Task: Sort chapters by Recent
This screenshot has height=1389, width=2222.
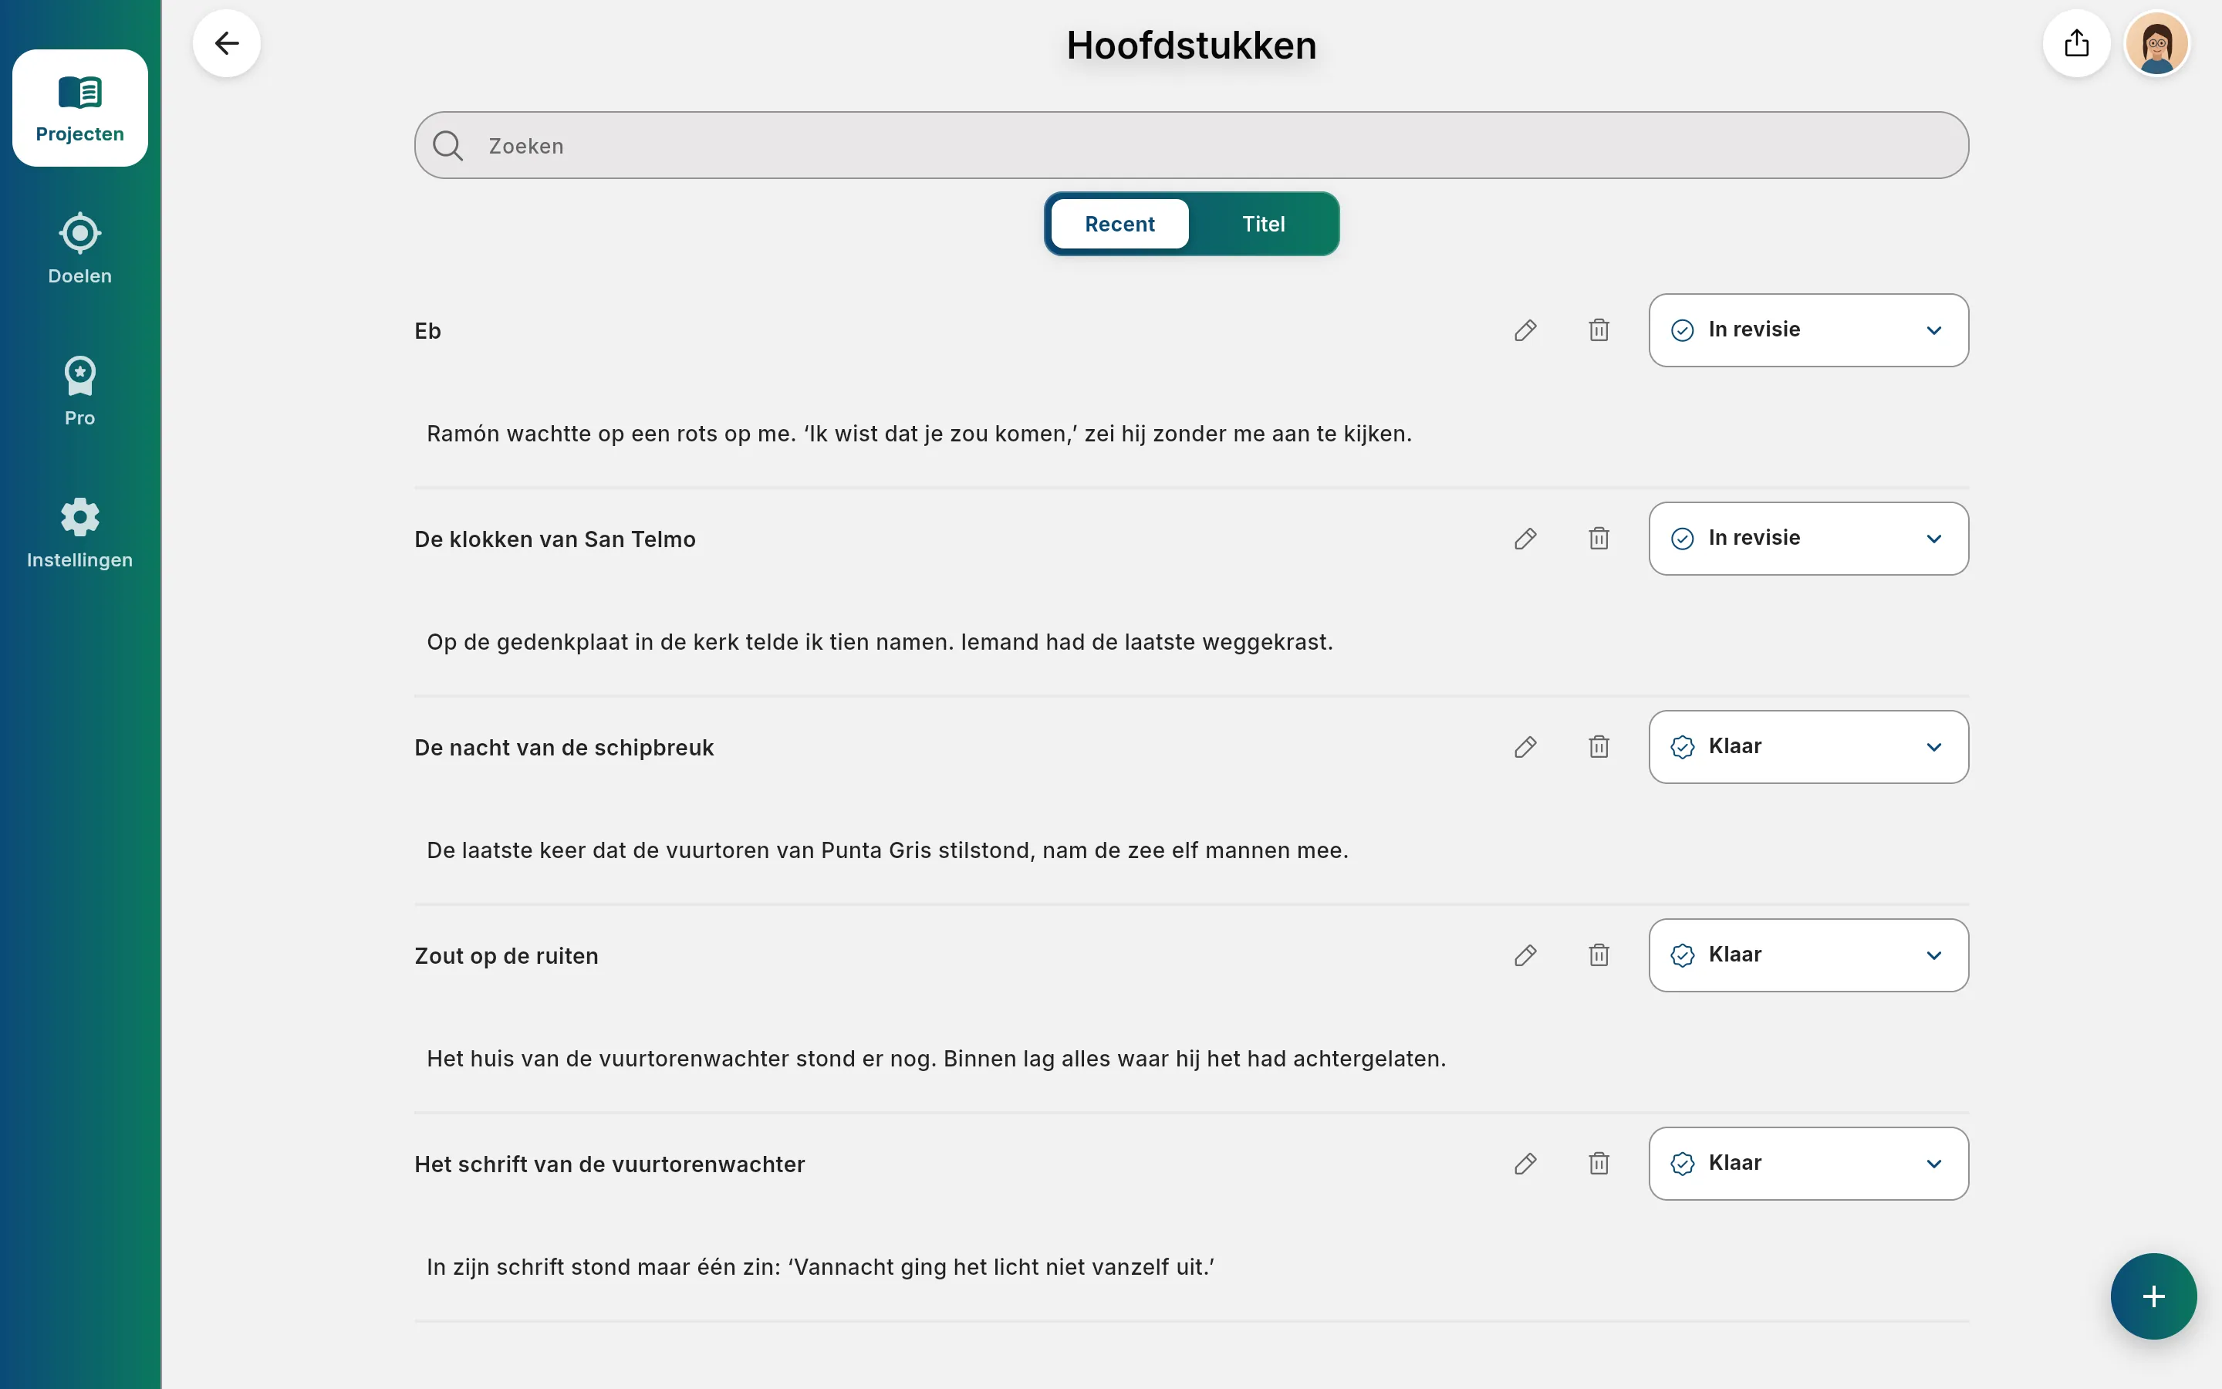Action: coord(1119,224)
